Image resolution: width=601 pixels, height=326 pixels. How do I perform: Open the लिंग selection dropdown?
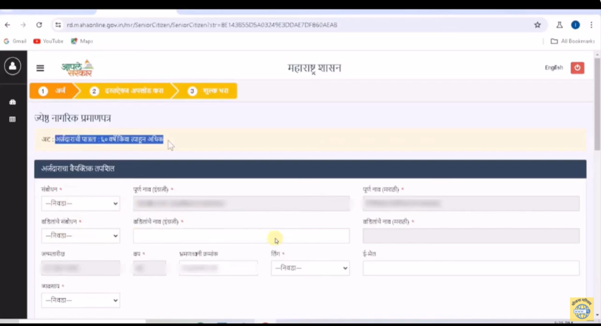click(310, 268)
